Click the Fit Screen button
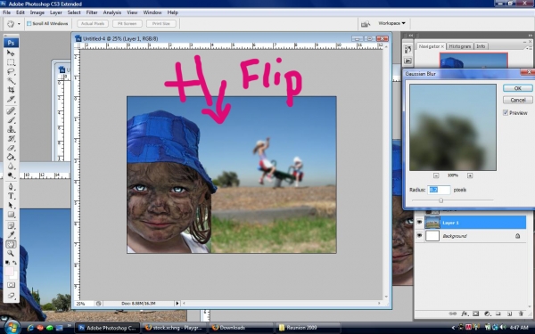This screenshot has height=334, width=535. (127, 23)
